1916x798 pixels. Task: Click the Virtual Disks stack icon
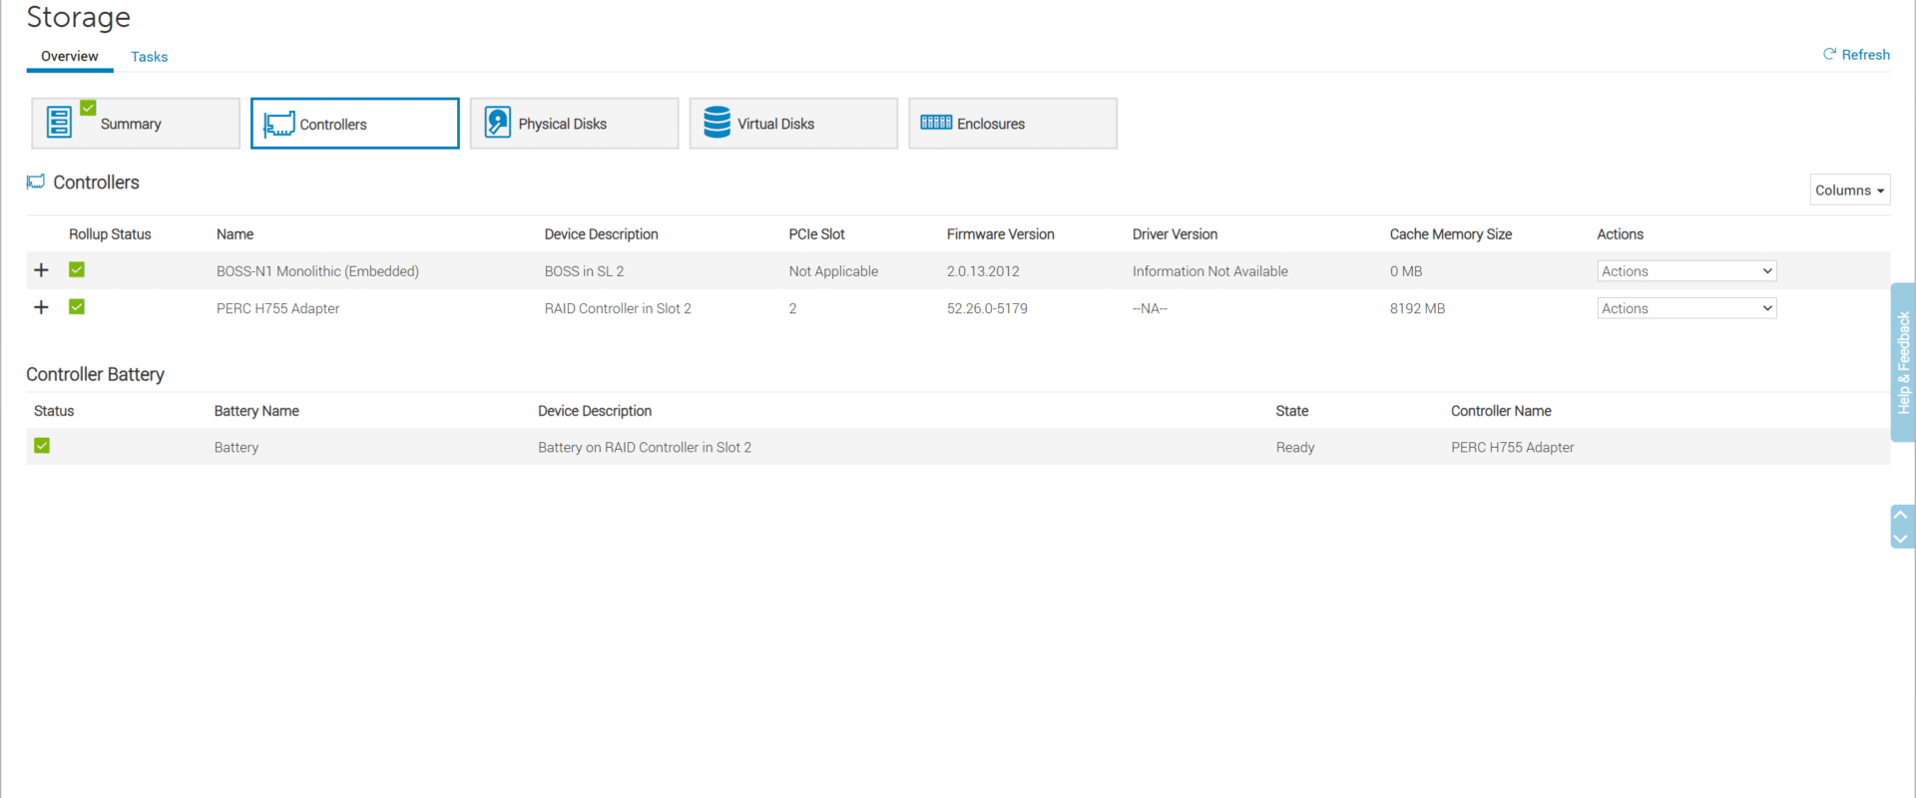717,123
